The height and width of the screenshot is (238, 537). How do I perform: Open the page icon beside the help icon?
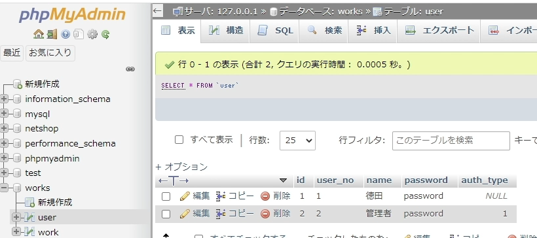[x=79, y=34]
